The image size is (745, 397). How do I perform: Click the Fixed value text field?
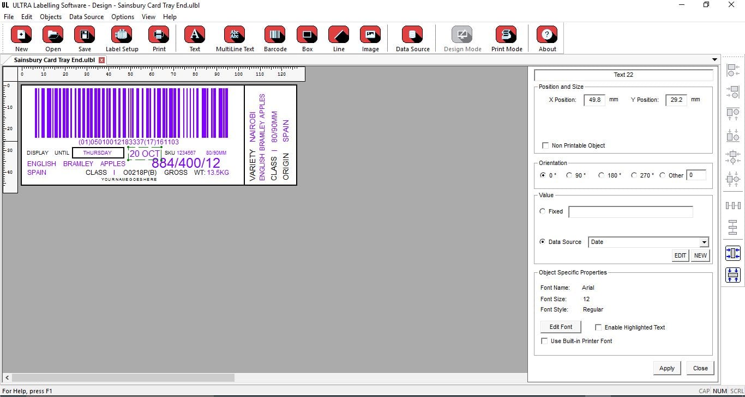(630, 212)
